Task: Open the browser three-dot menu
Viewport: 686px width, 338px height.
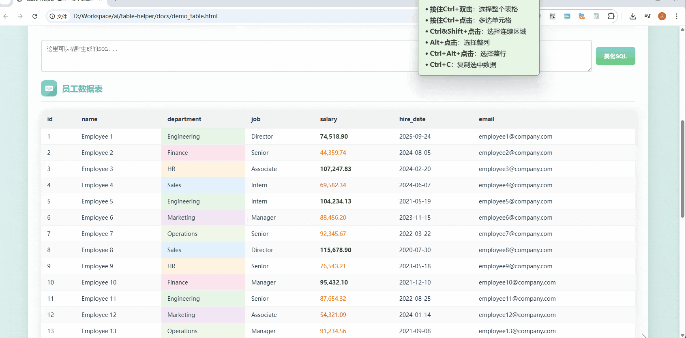Action: point(676,16)
